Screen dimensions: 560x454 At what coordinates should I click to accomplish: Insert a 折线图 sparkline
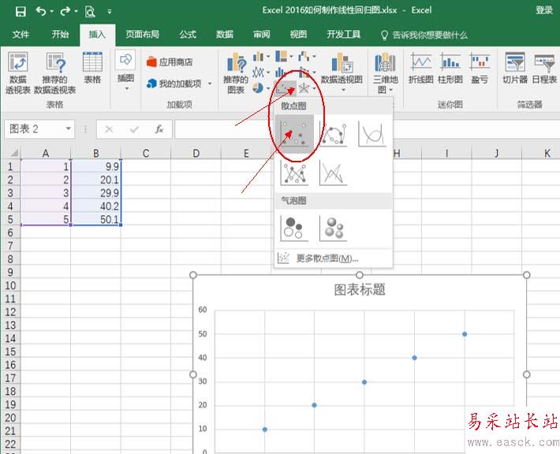coord(420,68)
